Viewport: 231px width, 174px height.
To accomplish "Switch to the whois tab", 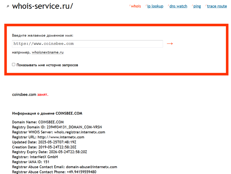I will click(x=136, y=6).
